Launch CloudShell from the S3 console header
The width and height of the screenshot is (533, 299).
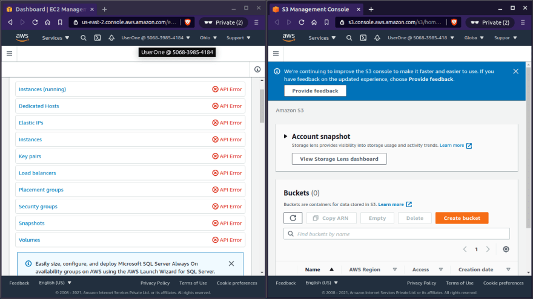pos(363,38)
